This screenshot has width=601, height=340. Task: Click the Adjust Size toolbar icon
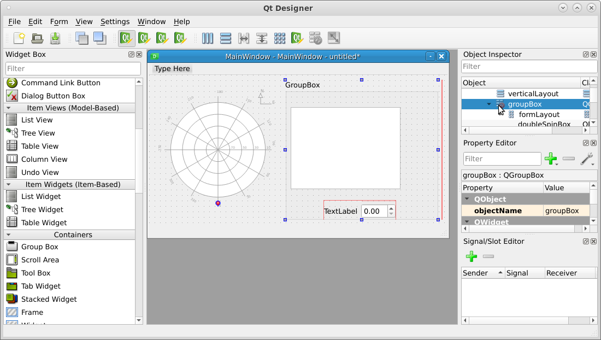[334, 38]
